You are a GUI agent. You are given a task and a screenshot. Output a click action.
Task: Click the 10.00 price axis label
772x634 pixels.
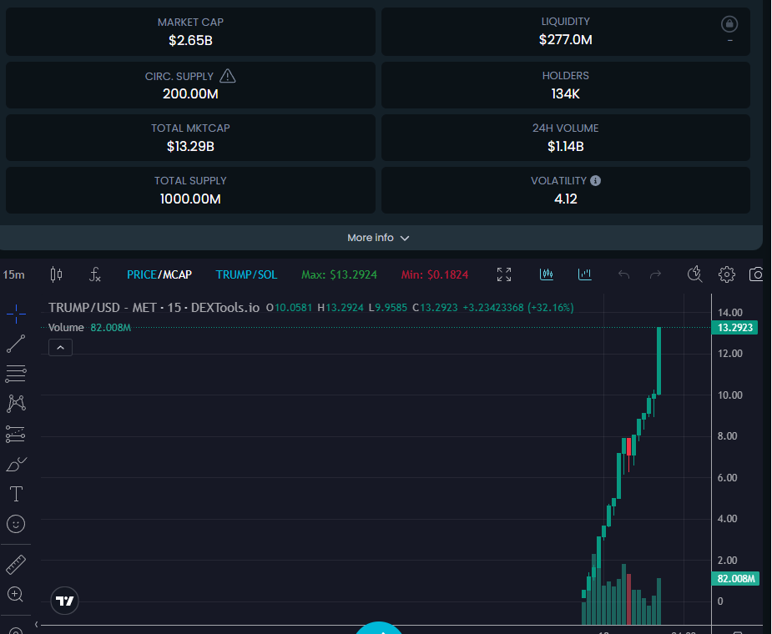729,395
